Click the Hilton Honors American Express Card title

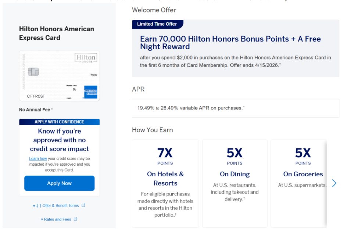[57, 33]
